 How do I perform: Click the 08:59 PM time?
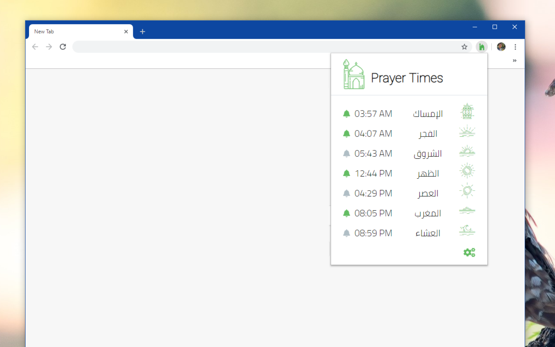[x=373, y=233]
